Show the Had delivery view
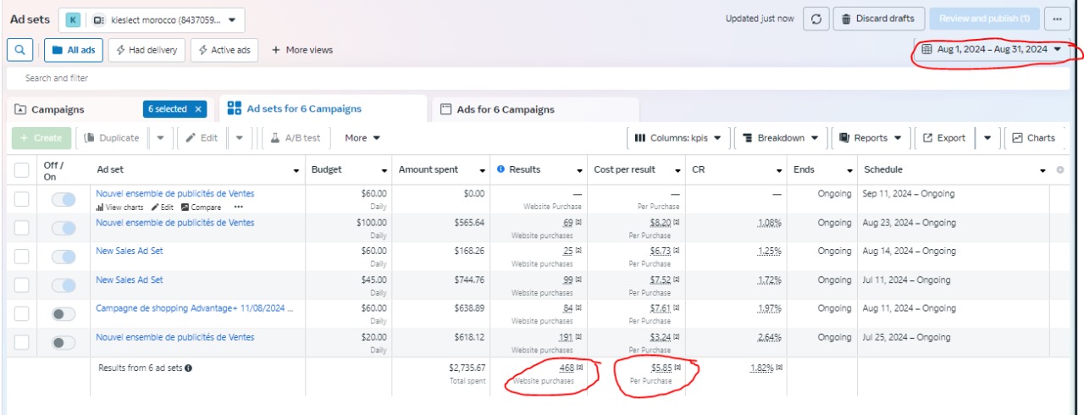Image resolution: width=1084 pixels, height=415 pixels. point(147,50)
